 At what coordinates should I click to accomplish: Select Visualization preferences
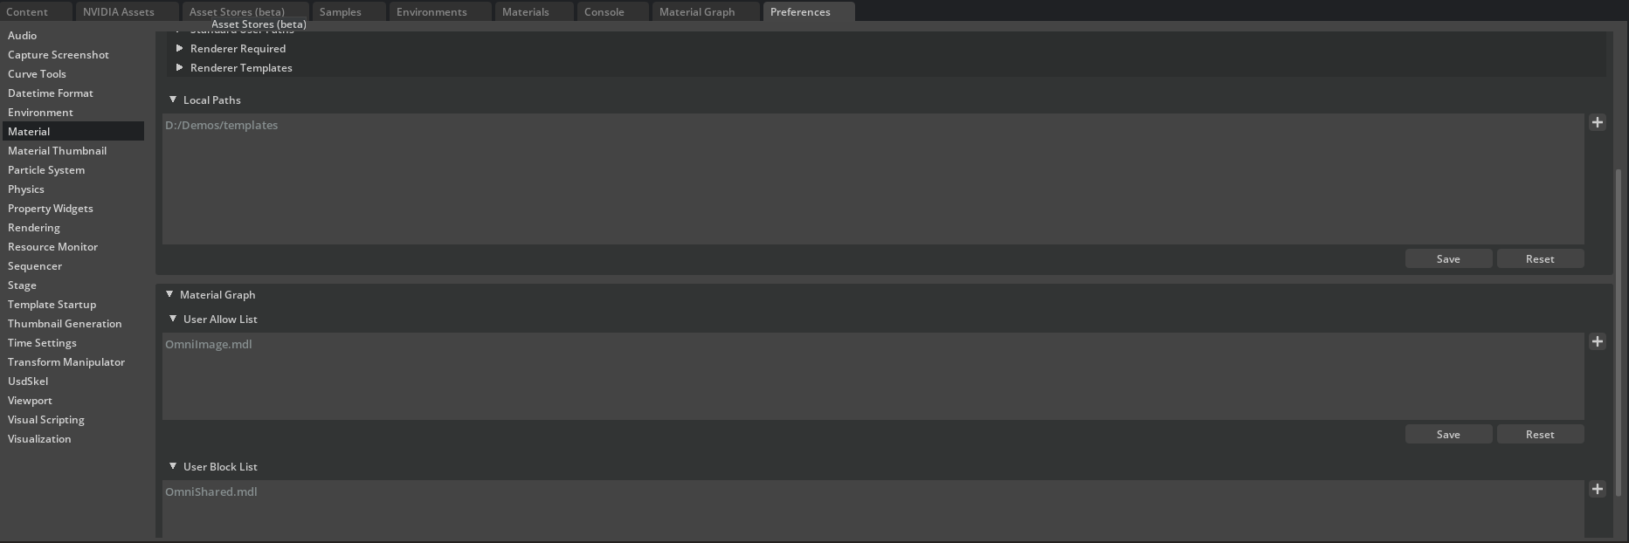pyautogui.click(x=73, y=438)
